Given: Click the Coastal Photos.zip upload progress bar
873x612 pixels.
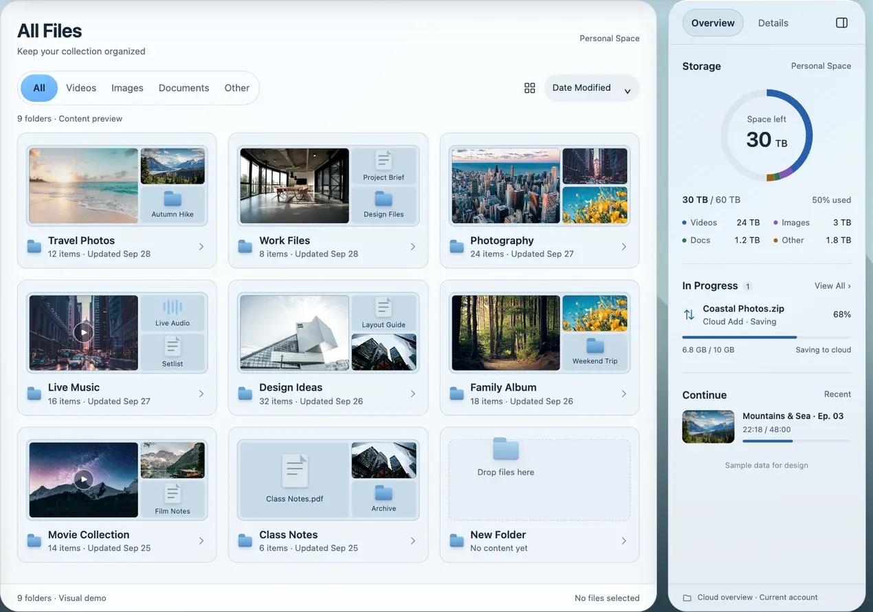Looking at the screenshot, I should click(766, 337).
